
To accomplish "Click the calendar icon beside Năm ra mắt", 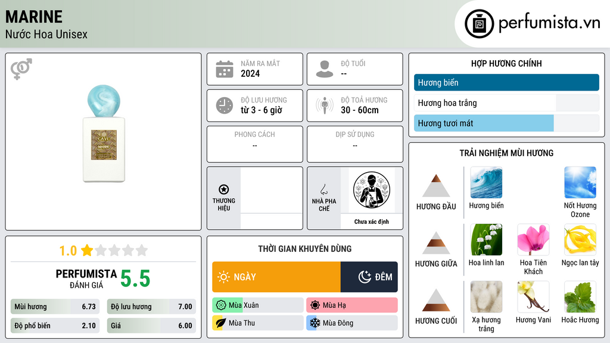I will pyautogui.click(x=225, y=69).
